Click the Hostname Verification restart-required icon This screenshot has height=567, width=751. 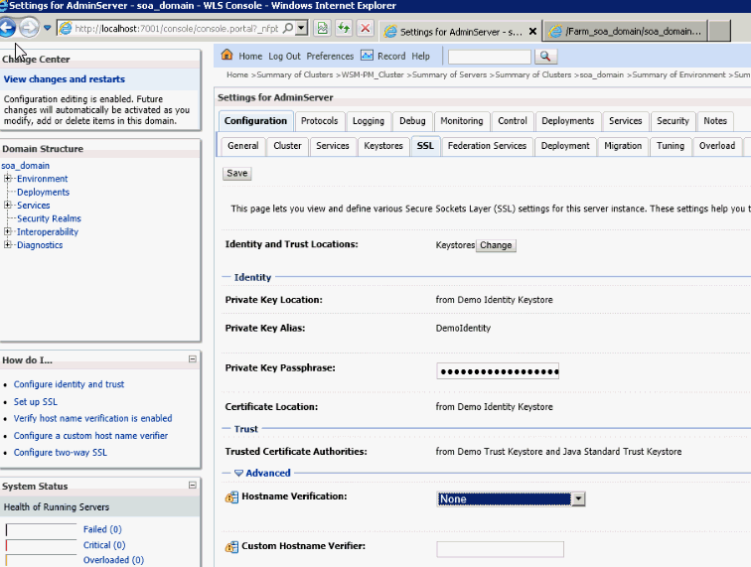(x=231, y=497)
